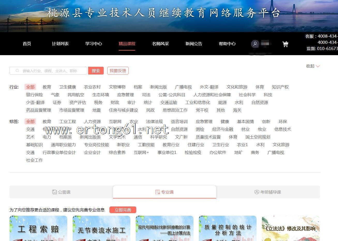Filter industry by 卫生健康
The height and width of the screenshot is (241, 338).
(67, 87)
